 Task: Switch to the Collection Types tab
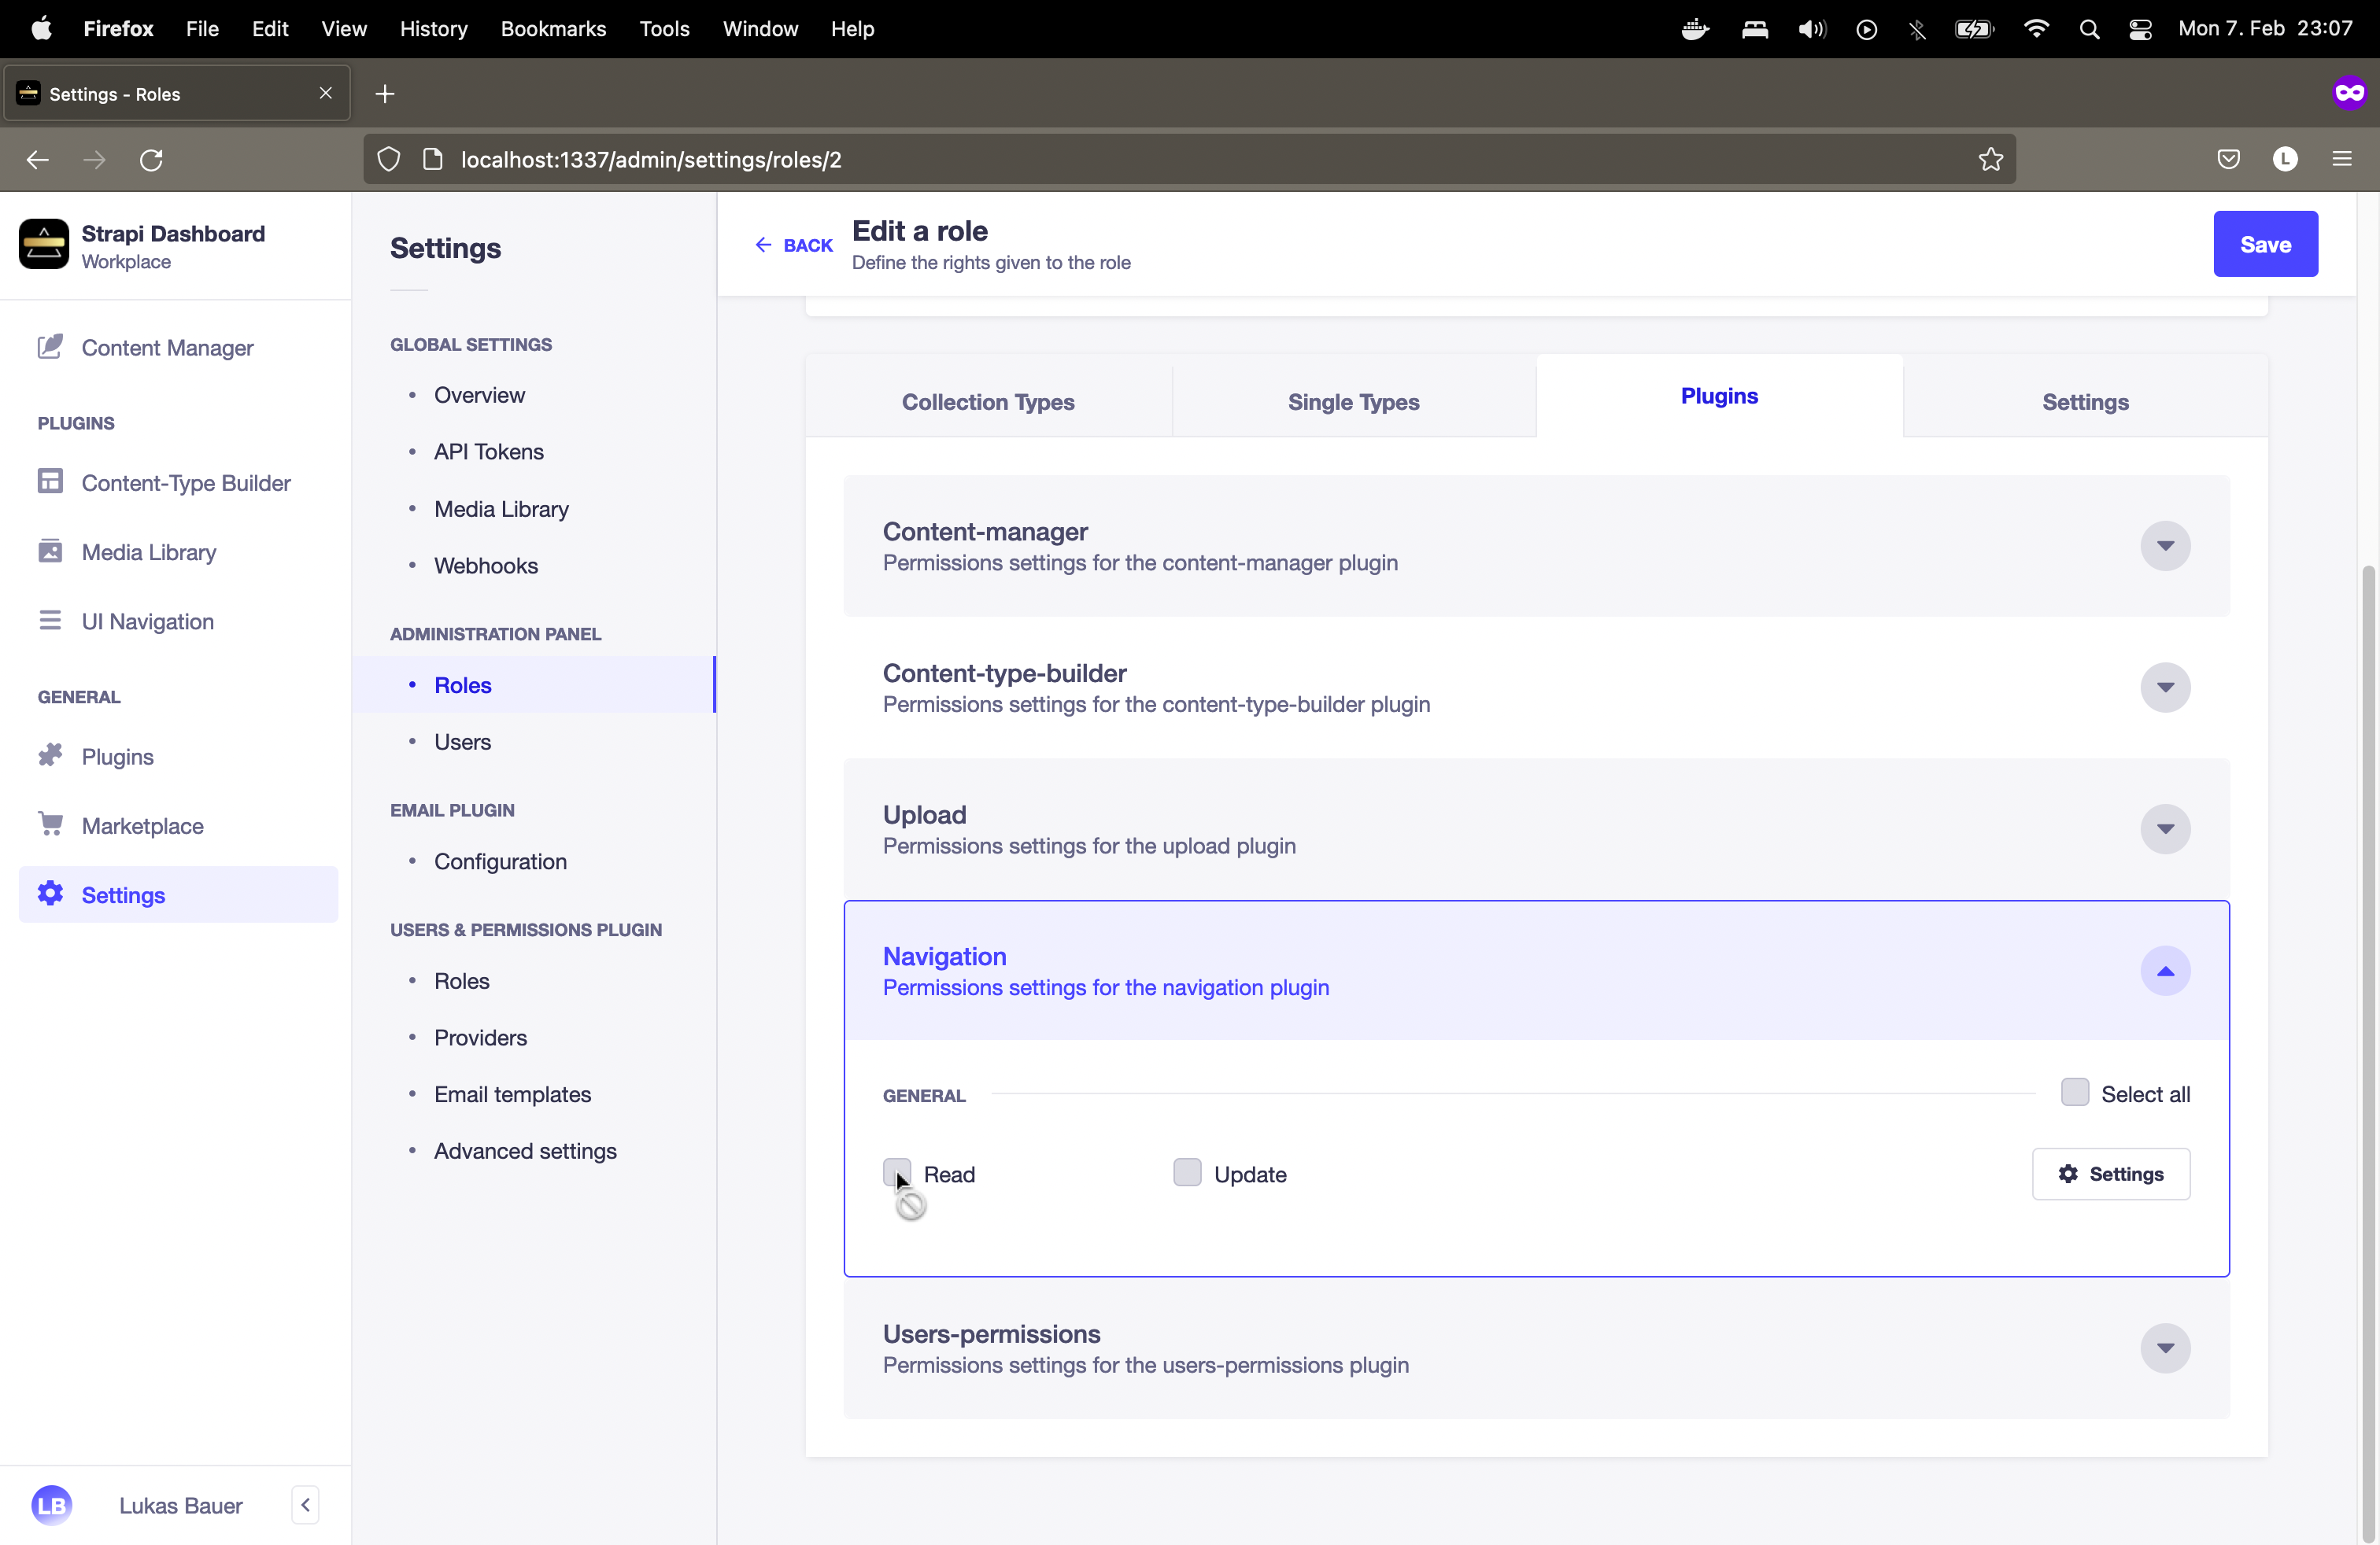tap(988, 402)
